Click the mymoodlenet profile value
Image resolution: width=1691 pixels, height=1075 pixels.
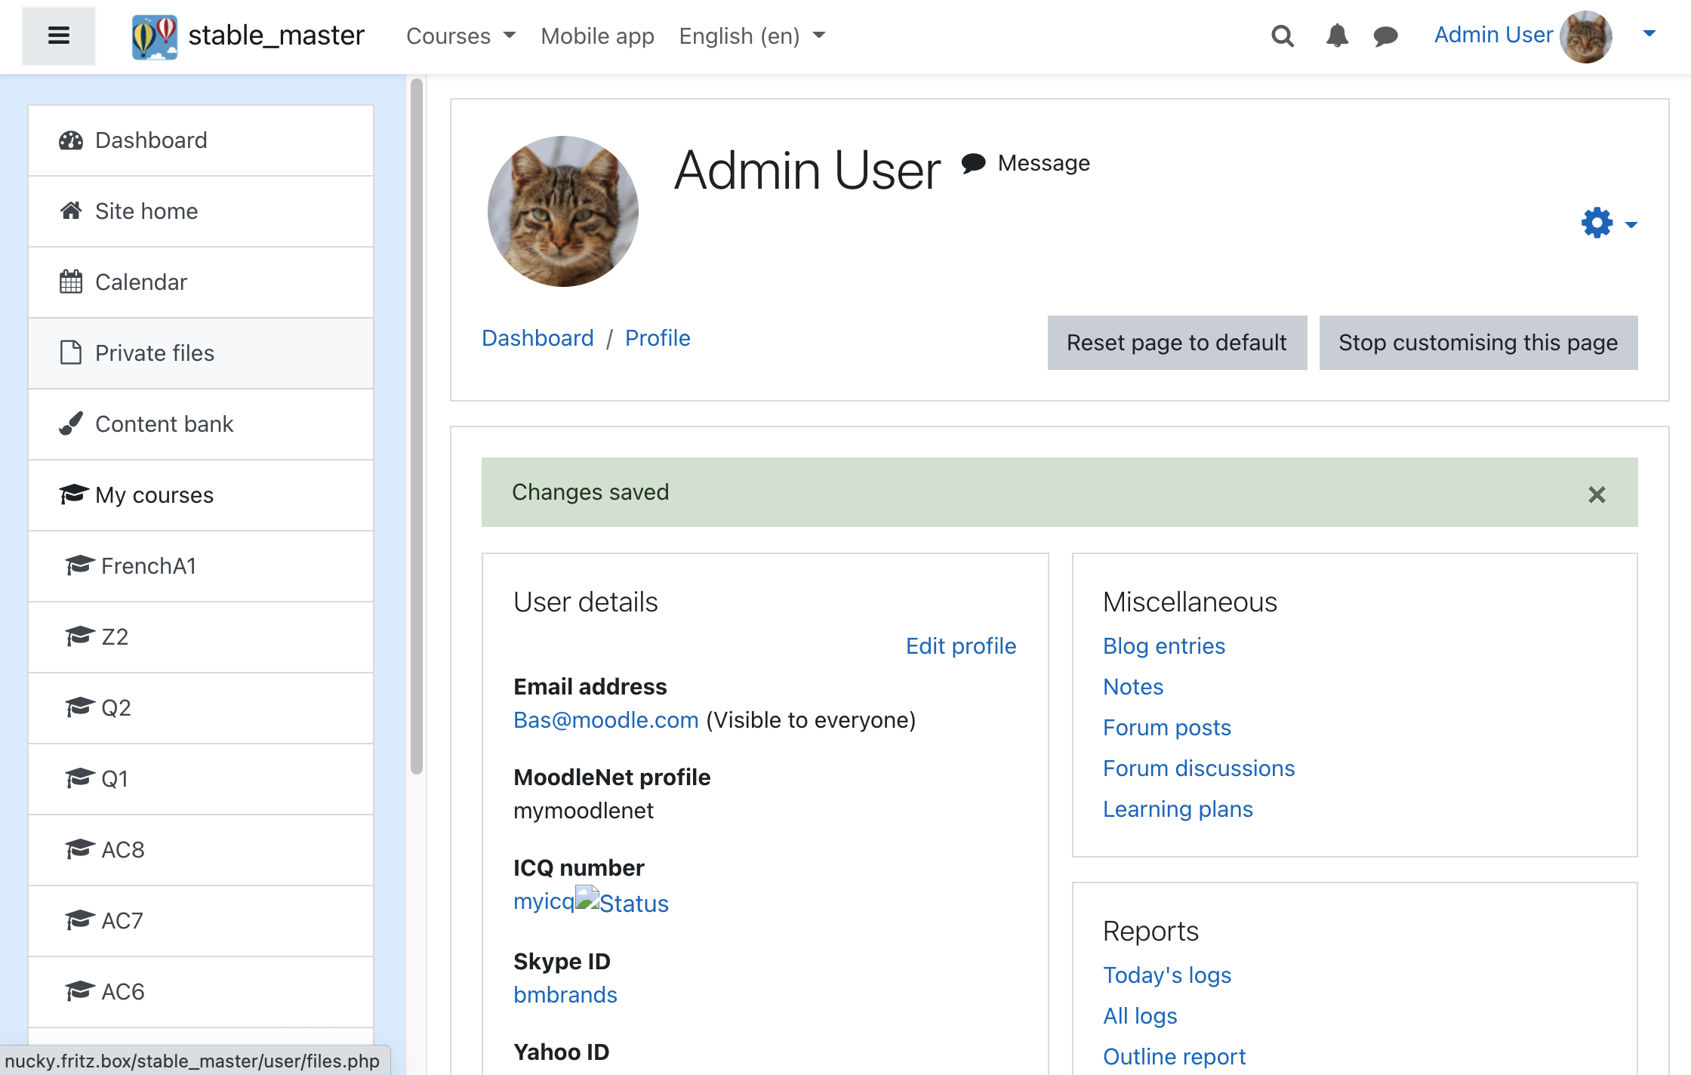tap(584, 811)
